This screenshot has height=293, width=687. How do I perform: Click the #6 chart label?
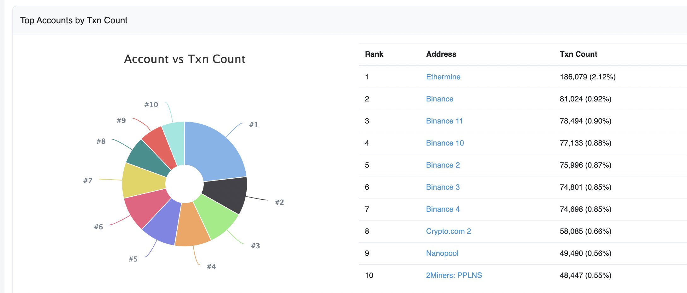(x=98, y=227)
